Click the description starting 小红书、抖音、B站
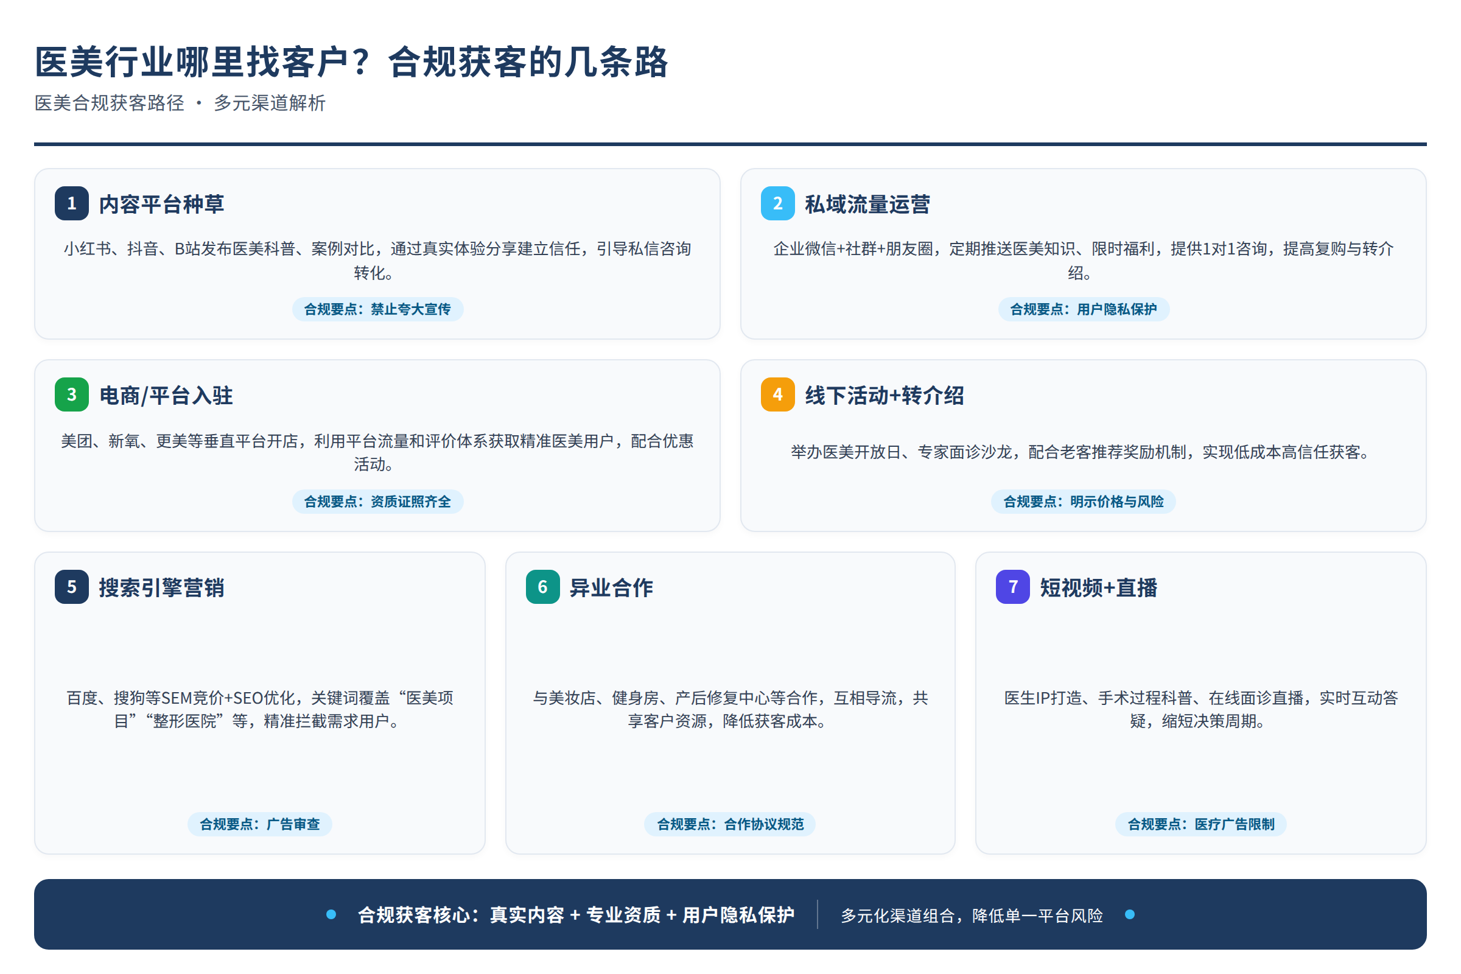 [x=377, y=261]
